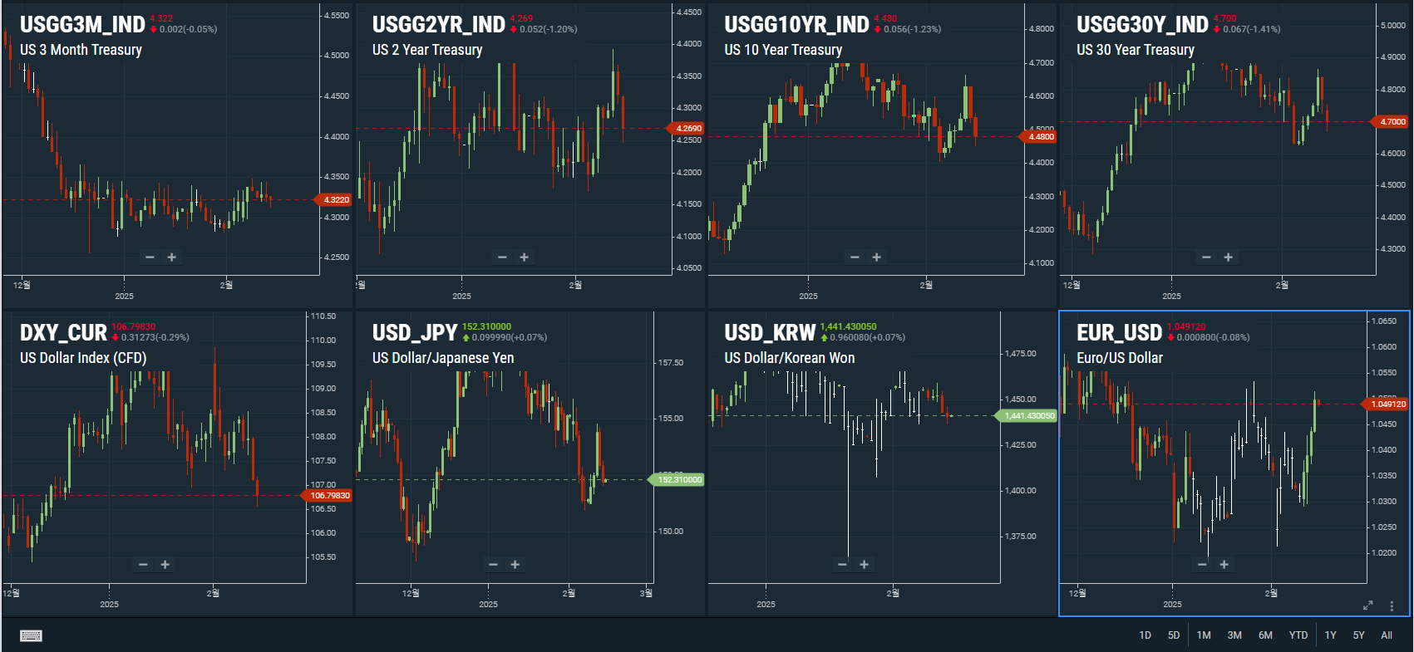Zoom out on the USGG10YR_IND chart
The width and height of the screenshot is (1414, 652).
tap(855, 257)
